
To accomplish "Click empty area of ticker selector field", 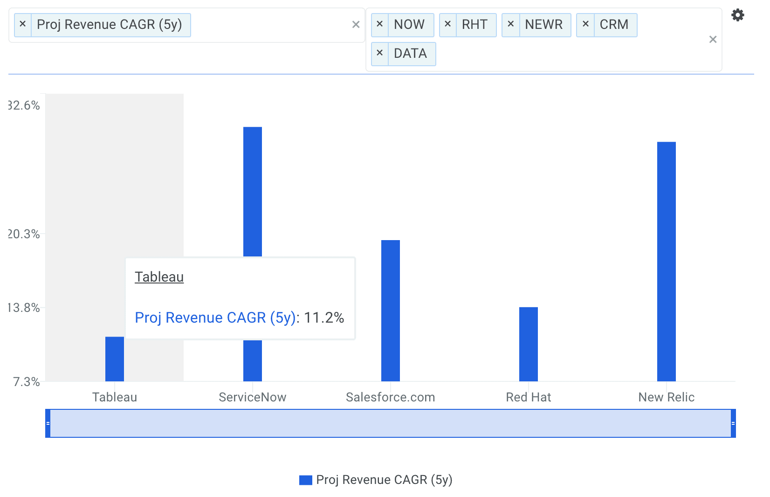I will point(559,54).
